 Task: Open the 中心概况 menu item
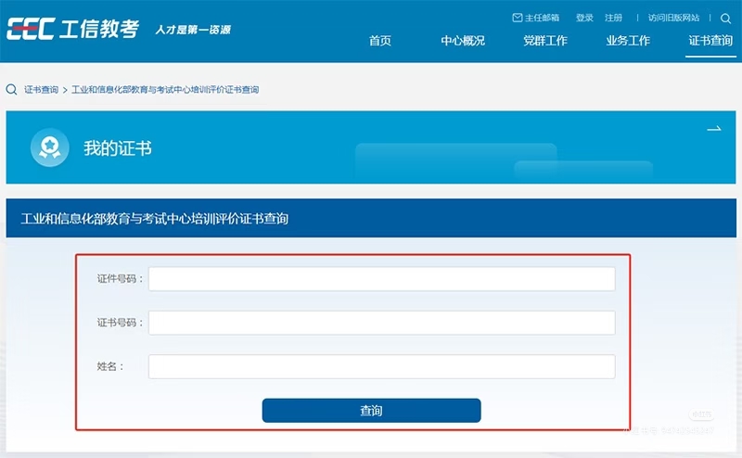click(463, 41)
